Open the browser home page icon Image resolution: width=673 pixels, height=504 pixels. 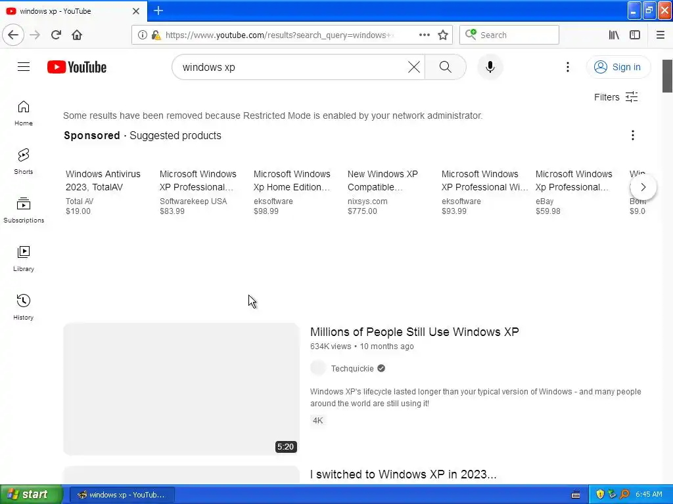[77, 35]
